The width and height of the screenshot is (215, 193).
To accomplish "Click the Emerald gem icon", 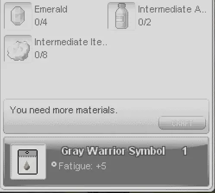I will tap(18, 16).
